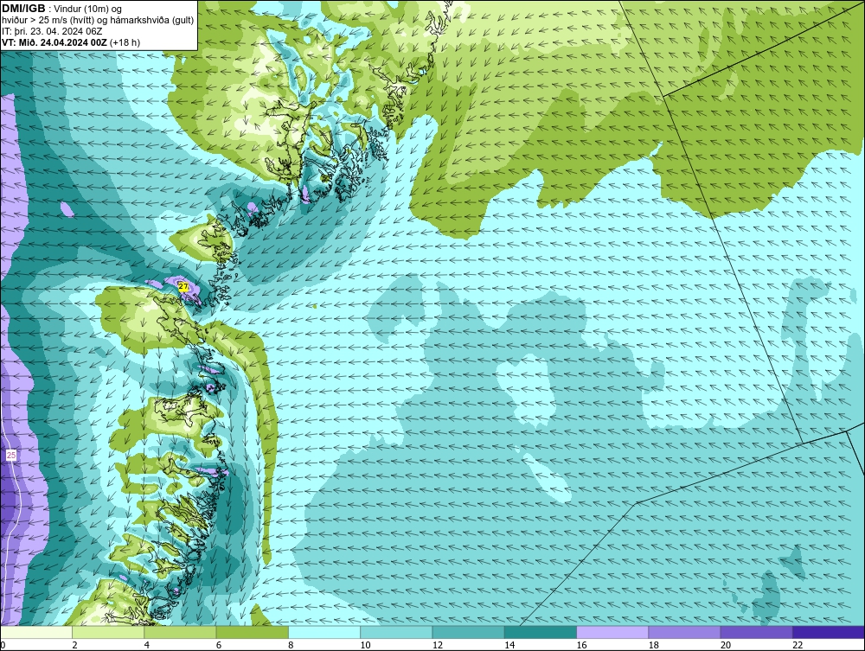This screenshot has height=651, width=865.
Task: Click the 'hviður > 25 m/s (hvítt)' description line
Action: [x=59, y=21]
